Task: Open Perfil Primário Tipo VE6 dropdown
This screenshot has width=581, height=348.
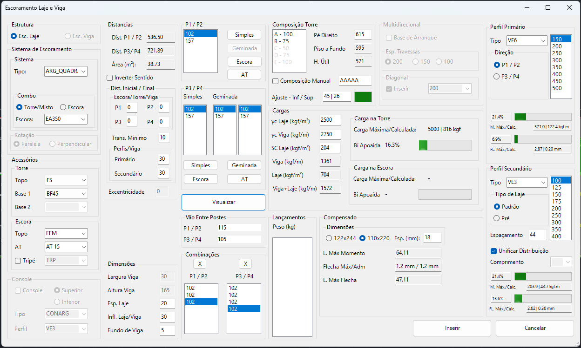Action: coord(527,41)
